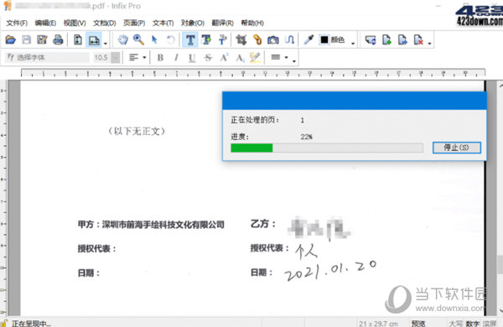Open the 编辑(E) menu

[45, 23]
